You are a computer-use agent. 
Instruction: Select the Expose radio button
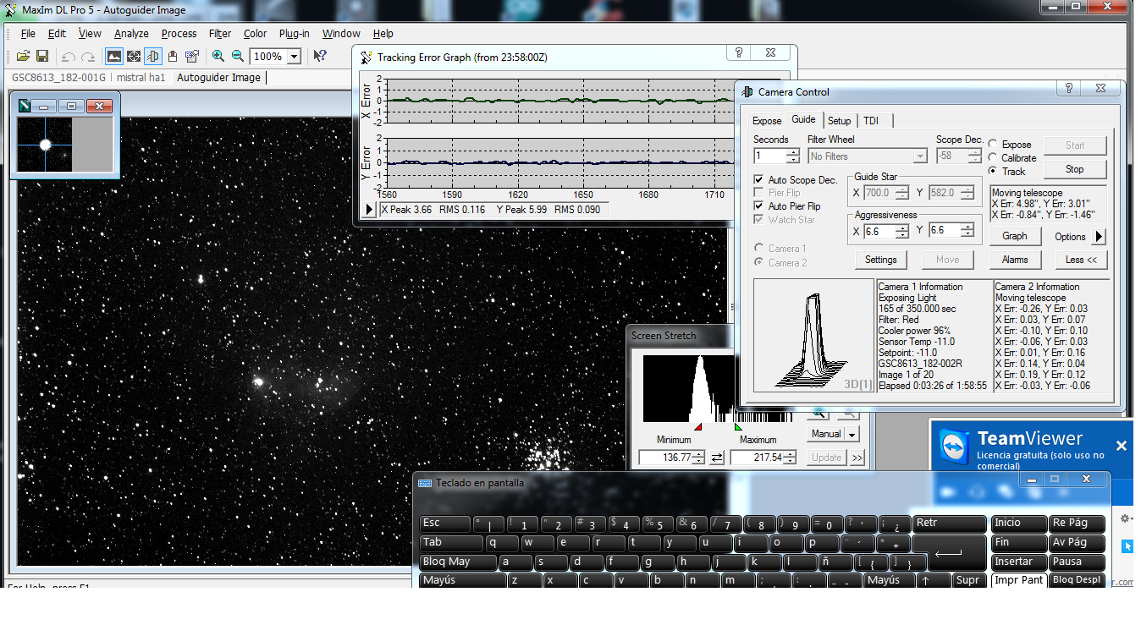[993, 145]
